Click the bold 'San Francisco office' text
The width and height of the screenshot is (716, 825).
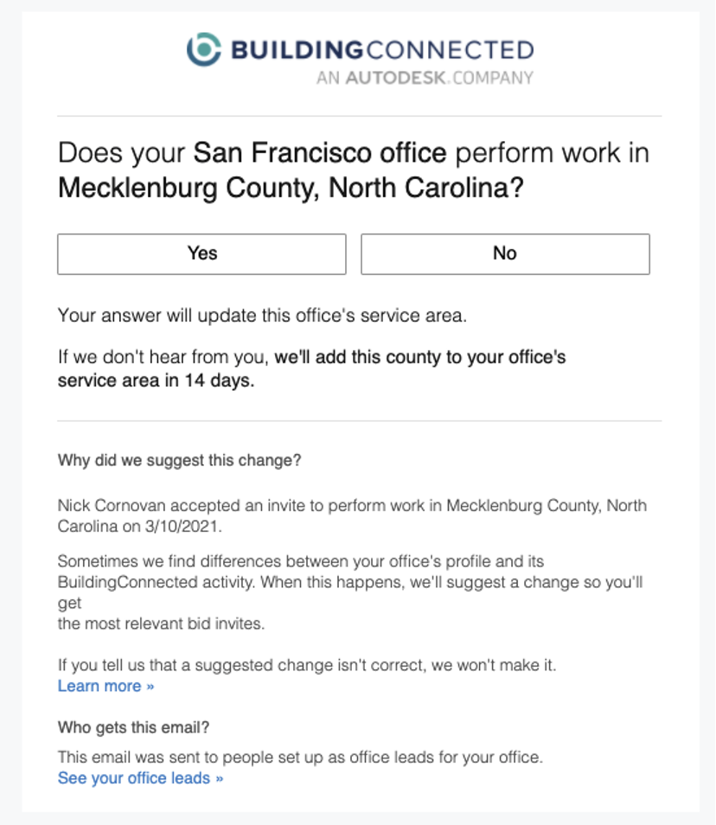coord(320,154)
